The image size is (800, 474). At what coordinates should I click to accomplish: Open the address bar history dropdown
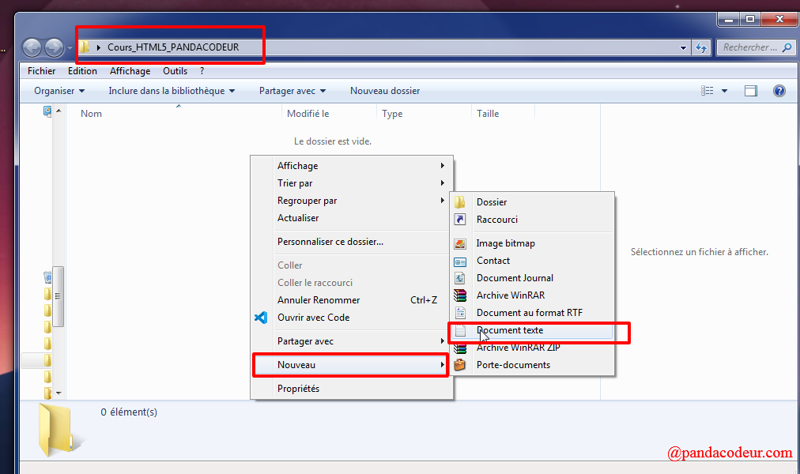coord(683,47)
